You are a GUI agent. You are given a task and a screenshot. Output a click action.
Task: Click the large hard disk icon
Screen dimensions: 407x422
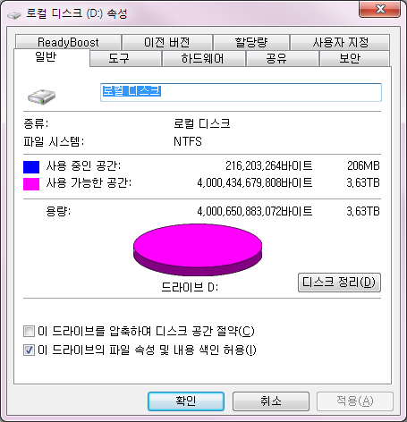click(x=41, y=97)
